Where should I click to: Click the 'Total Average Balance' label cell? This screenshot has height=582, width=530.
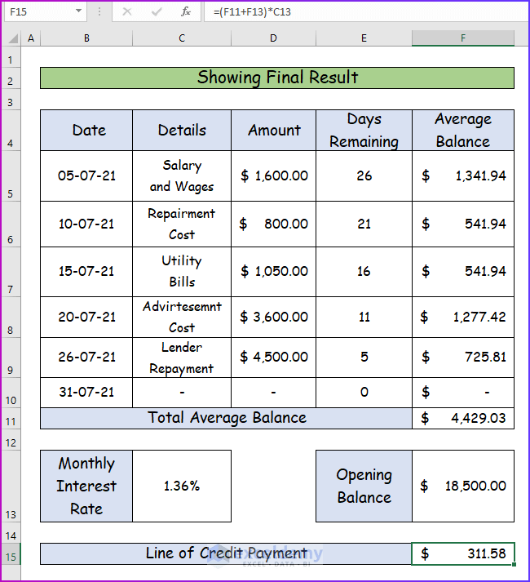coord(226,418)
